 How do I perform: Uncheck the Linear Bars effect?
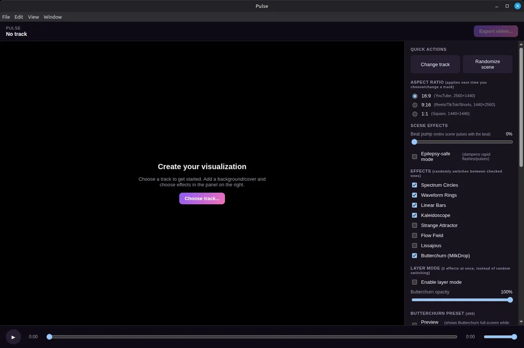click(414, 205)
